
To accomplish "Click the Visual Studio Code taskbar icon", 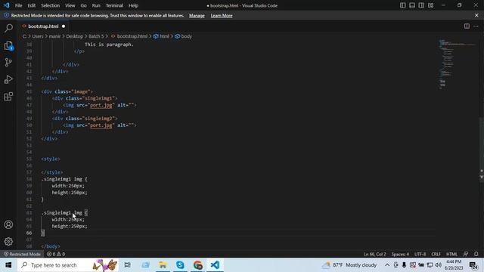I will click(x=215, y=265).
